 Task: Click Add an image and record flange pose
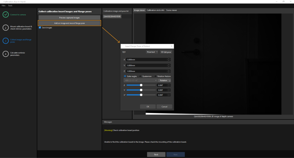click(x=69, y=23)
